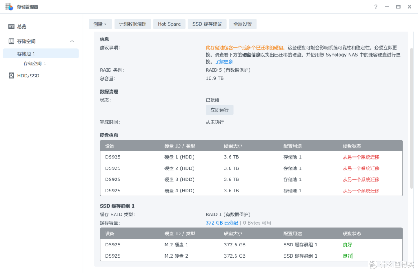Click the RAID 5 (有数据保护) value

tap(228, 70)
